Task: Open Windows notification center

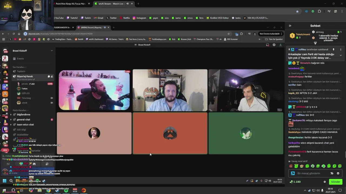Action: coord(340,190)
